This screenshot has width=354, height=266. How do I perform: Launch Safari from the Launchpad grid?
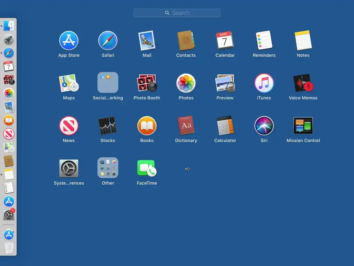tap(108, 41)
